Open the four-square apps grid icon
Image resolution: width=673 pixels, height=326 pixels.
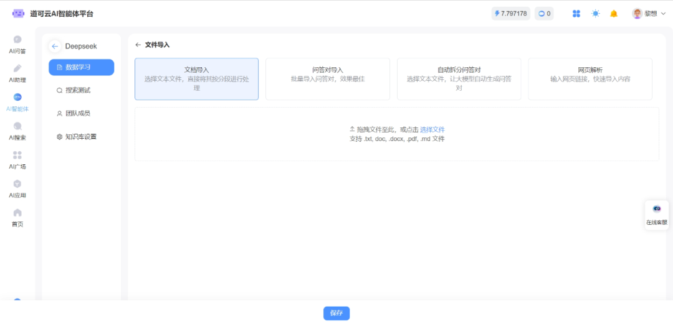tap(576, 14)
